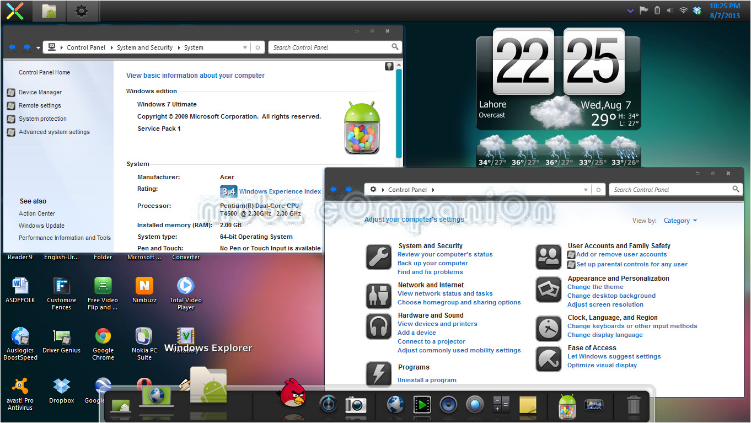Open Customize Fences desktop icon
This screenshot has height=423, width=751.
click(61, 293)
